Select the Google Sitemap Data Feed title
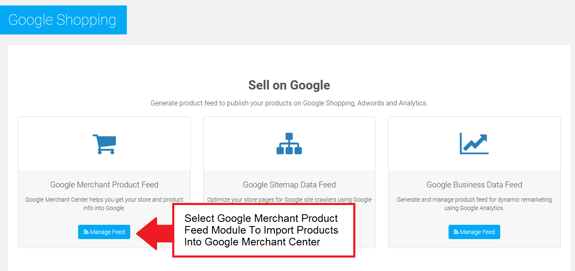The image size is (575, 271). (289, 184)
